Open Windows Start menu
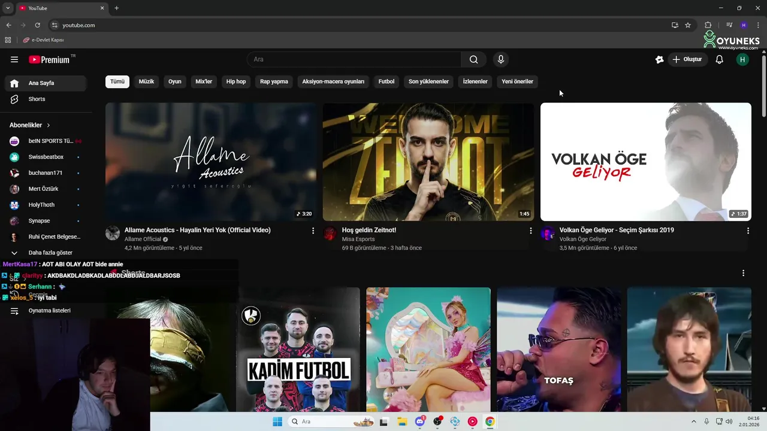Screen dimensions: 767x431 coord(277,421)
